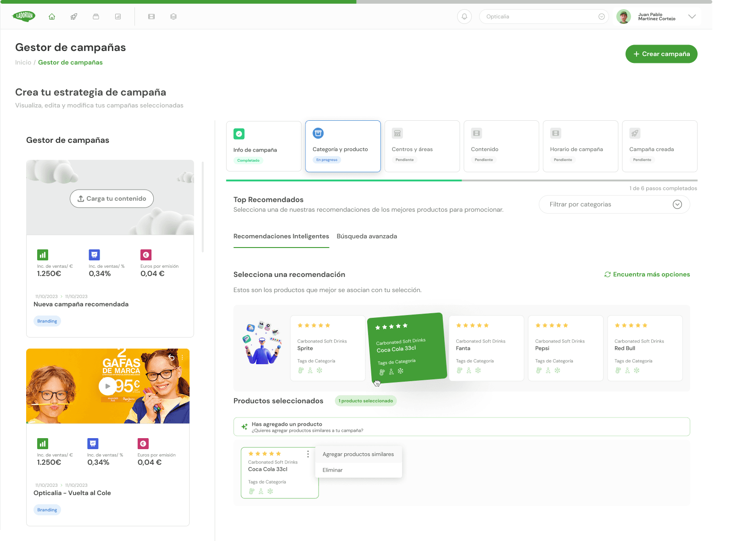Select the Campaña creada step
The width and height of the screenshot is (732, 541).
point(659,146)
